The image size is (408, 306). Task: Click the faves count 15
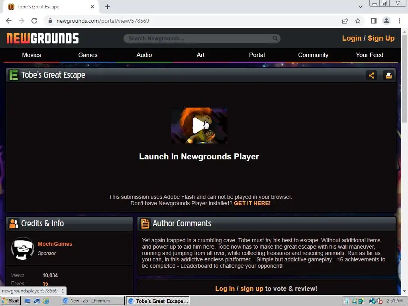point(45,284)
